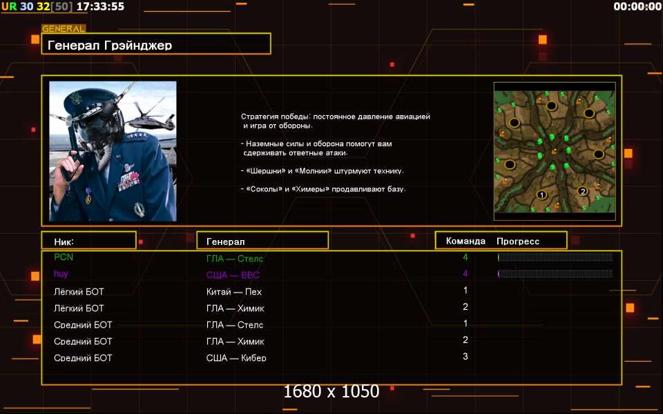Select the Прогресс column header
663x414 pixels.
click(518, 241)
